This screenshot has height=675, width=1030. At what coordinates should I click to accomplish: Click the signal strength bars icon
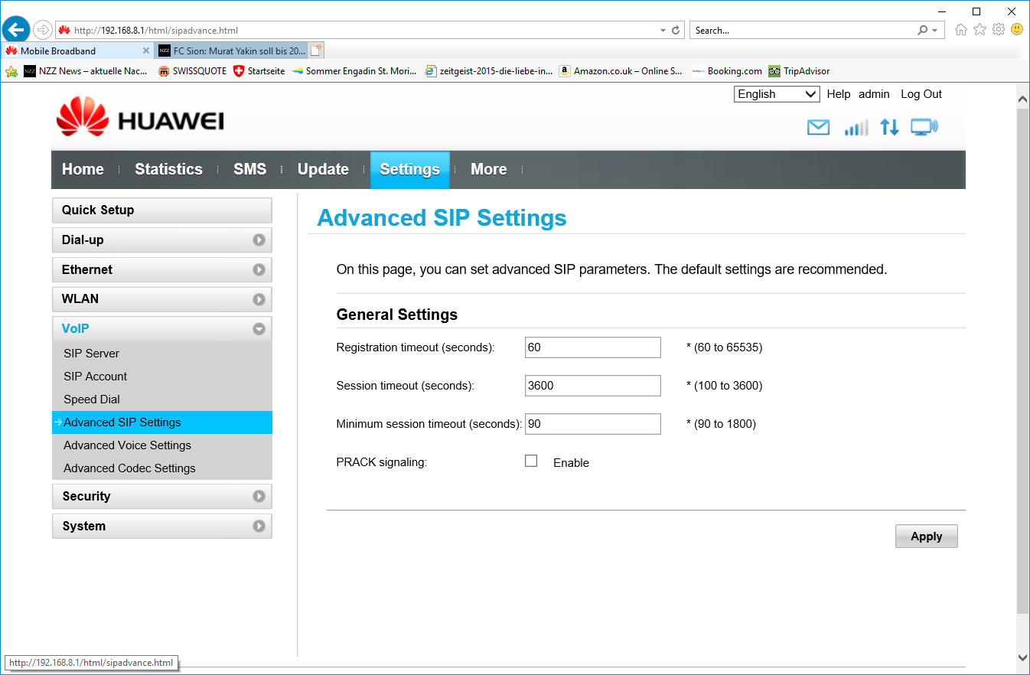tap(856, 128)
